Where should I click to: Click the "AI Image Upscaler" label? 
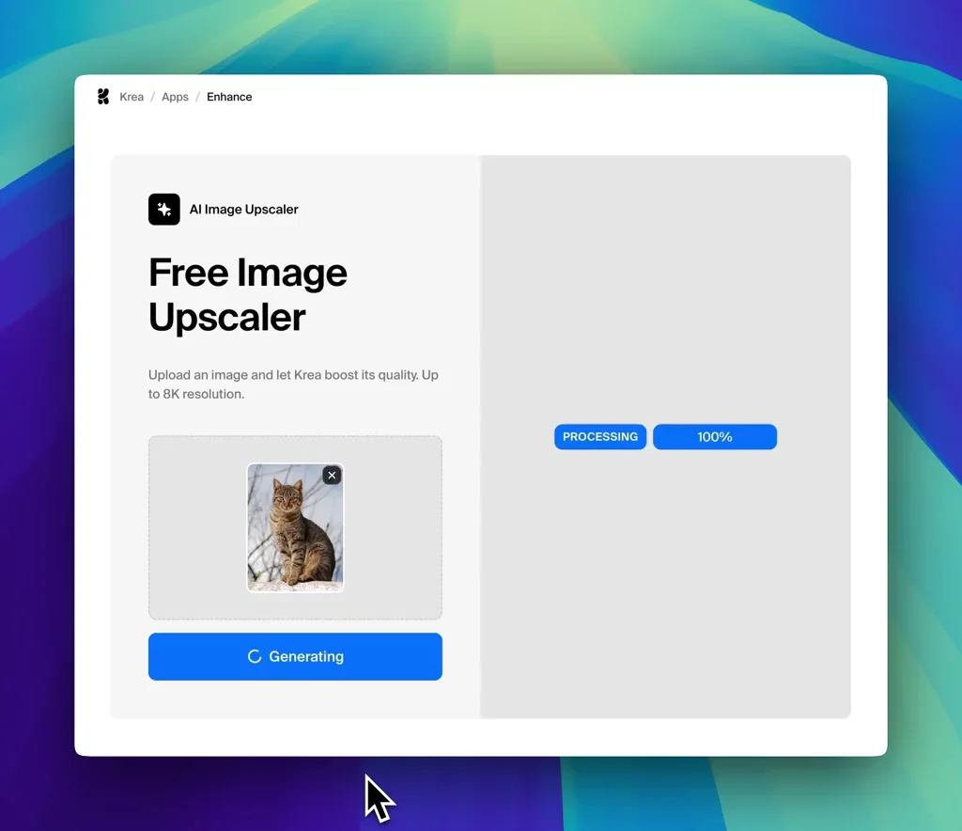click(x=243, y=210)
